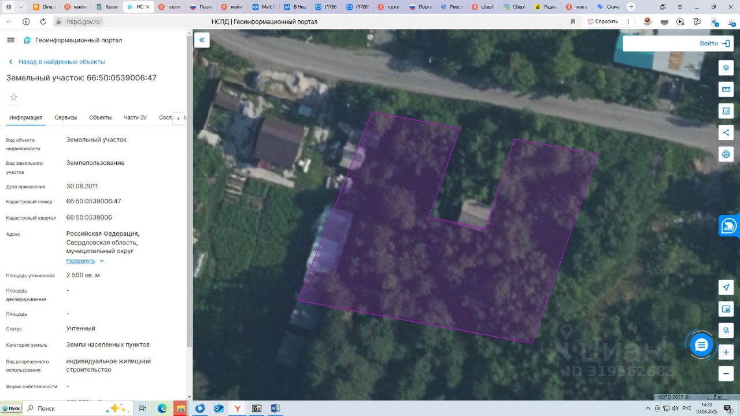Click the status value Учтенный

click(81, 328)
